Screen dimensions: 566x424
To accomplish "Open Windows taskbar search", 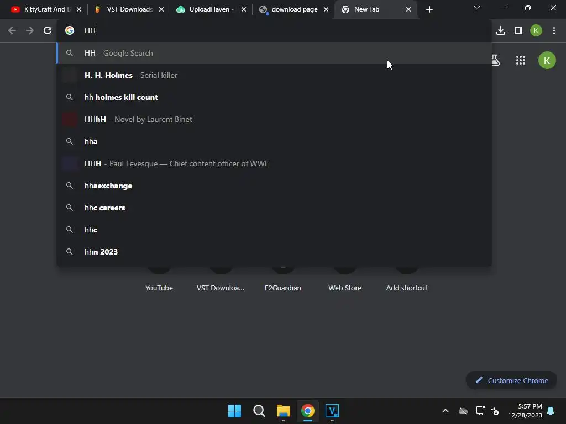I will [x=259, y=411].
